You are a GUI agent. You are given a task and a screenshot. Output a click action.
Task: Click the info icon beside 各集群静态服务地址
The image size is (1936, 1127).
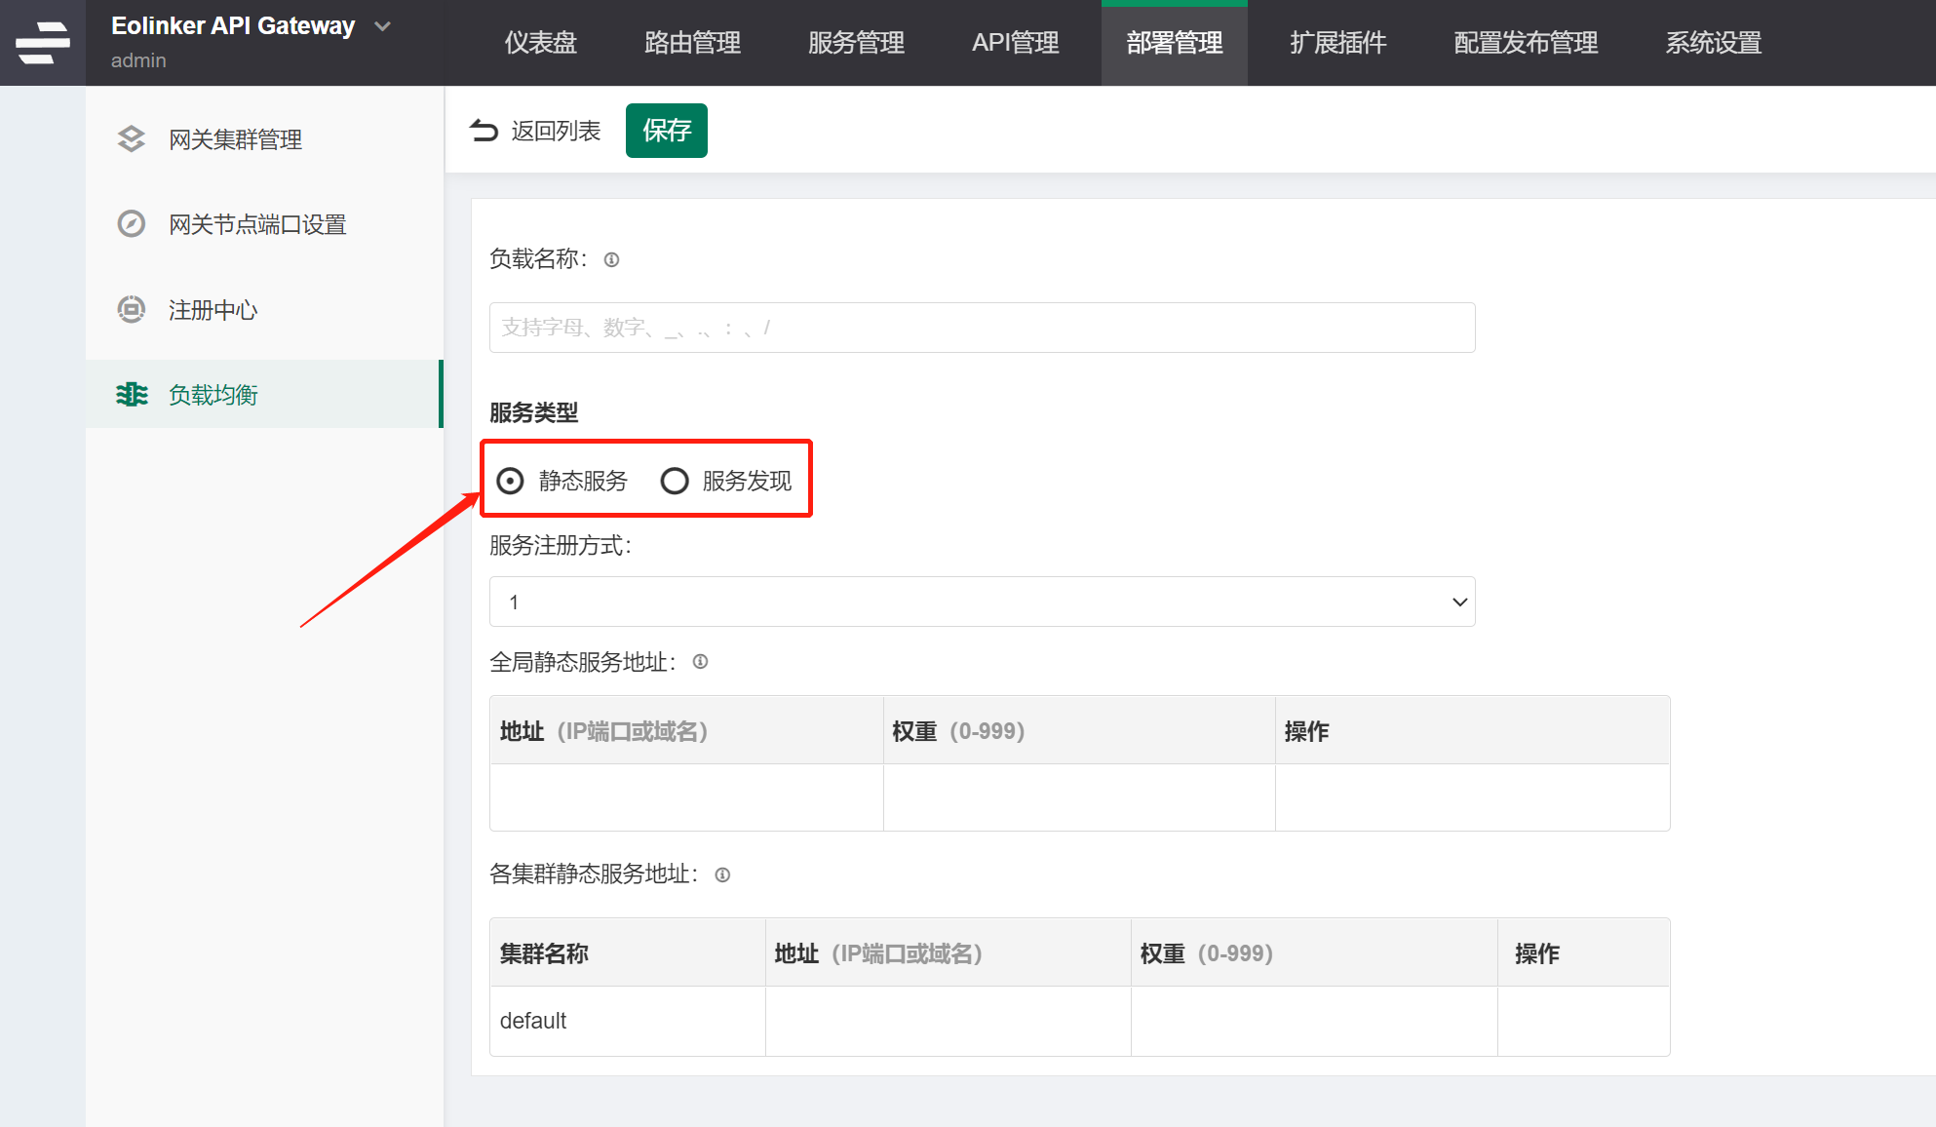[x=721, y=874]
